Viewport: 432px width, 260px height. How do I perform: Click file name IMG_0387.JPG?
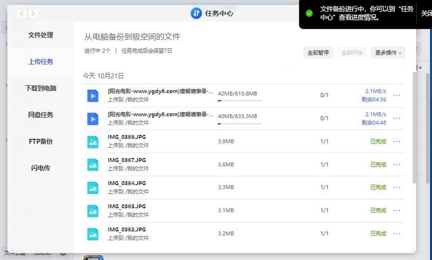127,160
